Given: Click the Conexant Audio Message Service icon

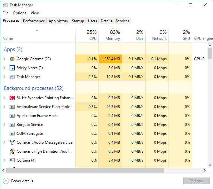Looking at the screenshot, I should (12, 142).
